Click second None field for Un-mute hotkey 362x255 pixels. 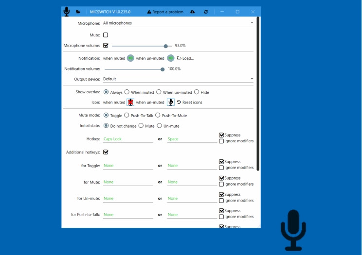point(192,199)
